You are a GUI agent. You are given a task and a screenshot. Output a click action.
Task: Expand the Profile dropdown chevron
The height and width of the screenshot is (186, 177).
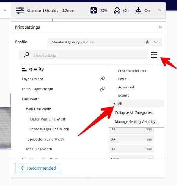(156, 42)
